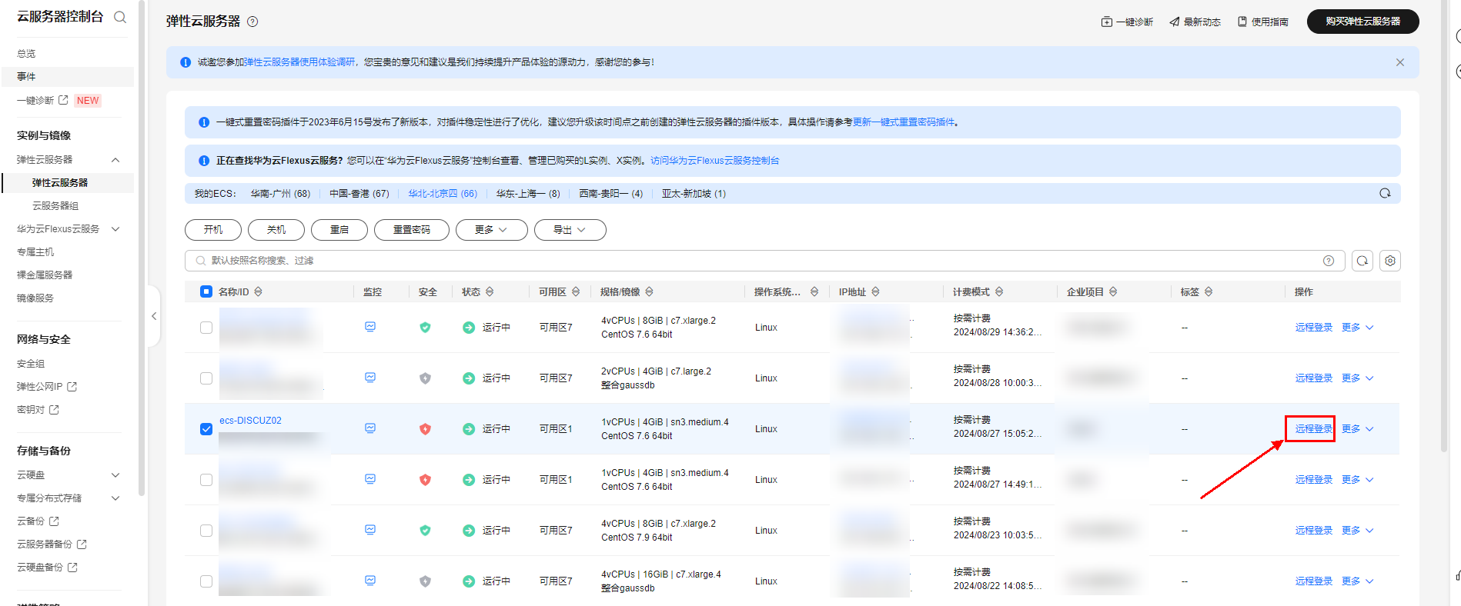
Task: Click the green security shield in the 2024/08/29 row
Action: click(425, 328)
